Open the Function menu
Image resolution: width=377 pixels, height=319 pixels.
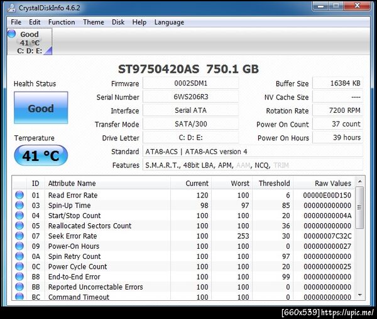(62, 22)
